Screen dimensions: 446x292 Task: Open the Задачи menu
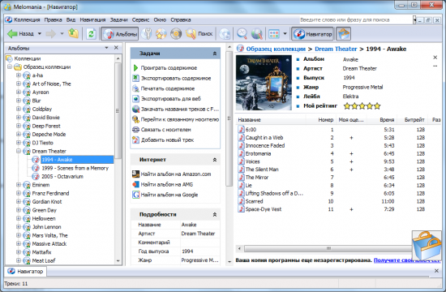coord(118,20)
